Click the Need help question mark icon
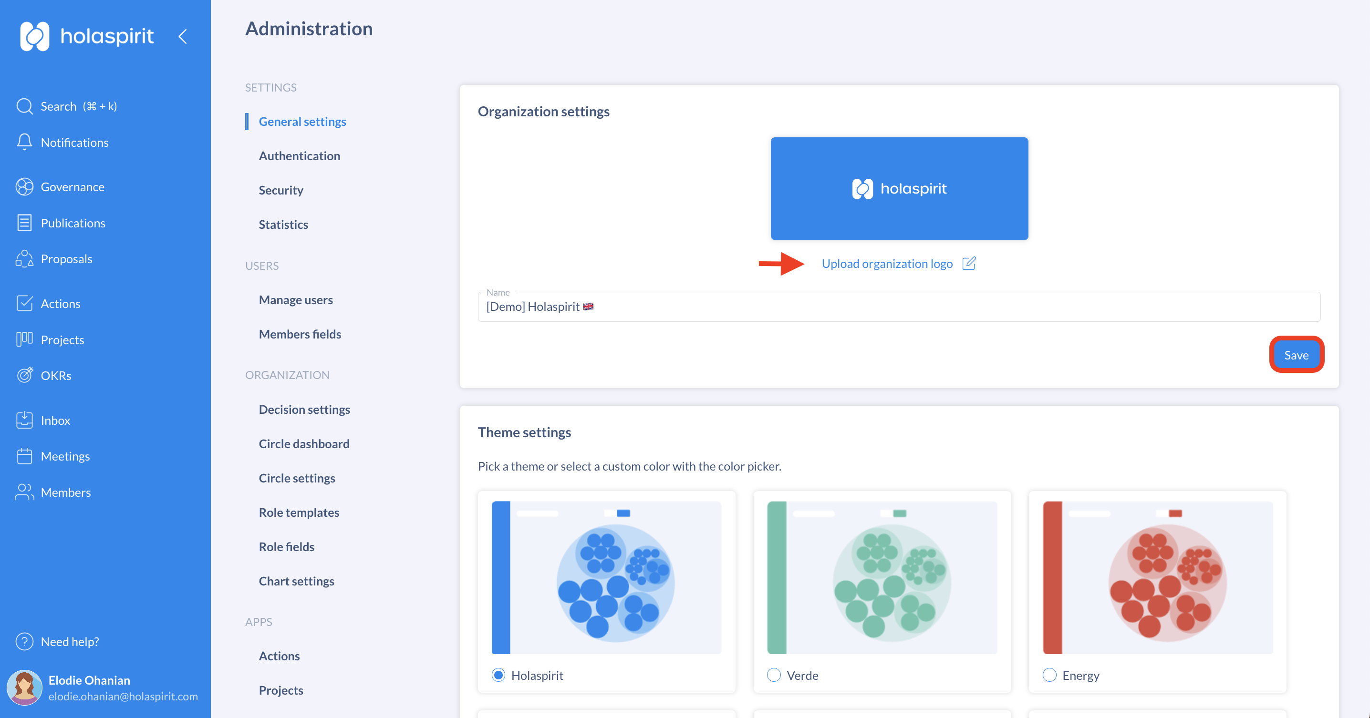 [24, 641]
